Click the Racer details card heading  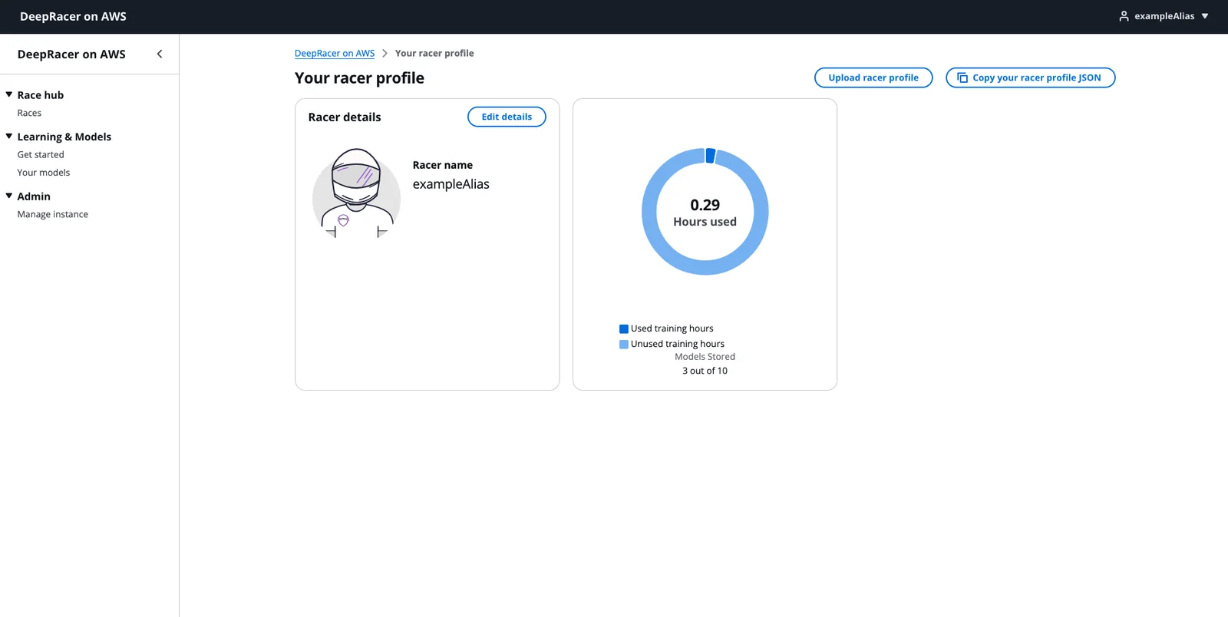[x=345, y=117]
